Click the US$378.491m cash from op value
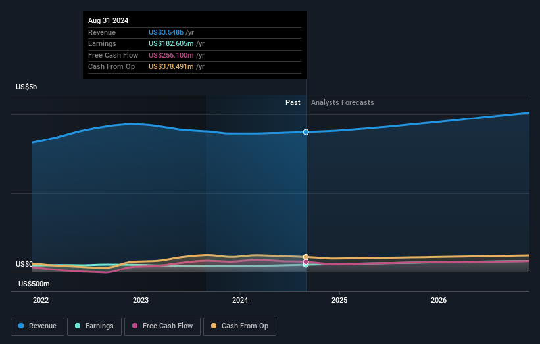The width and height of the screenshot is (540, 344). tap(171, 67)
